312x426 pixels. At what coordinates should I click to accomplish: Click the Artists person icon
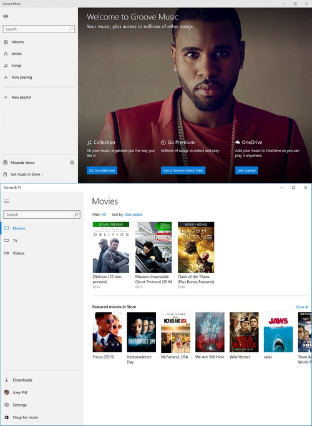(6, 54)
